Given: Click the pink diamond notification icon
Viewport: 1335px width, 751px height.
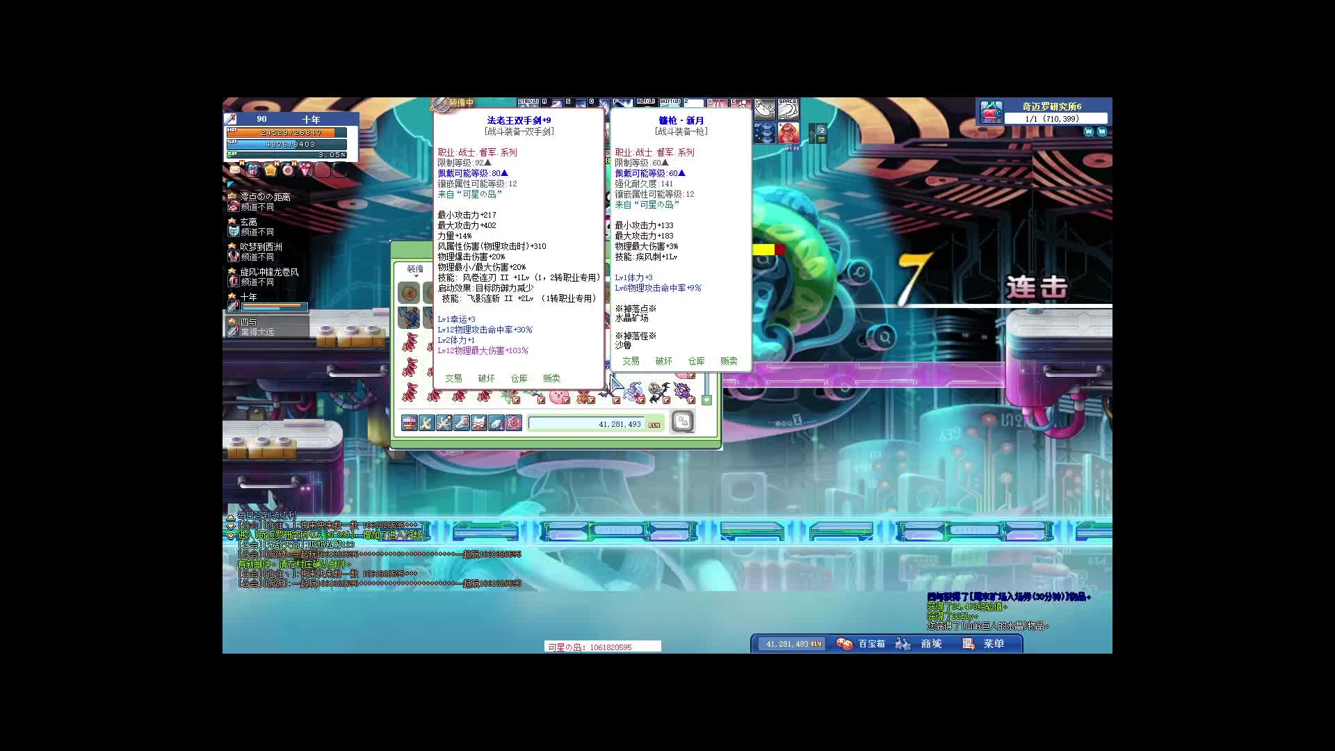Looking at the screenshot, I should 306,170.
